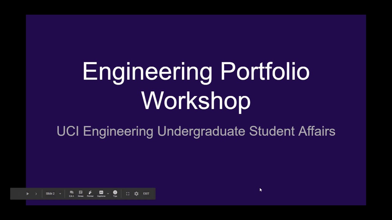
Task: Click EXIT to leave the presentation
Action: click(x=146, y=194)
